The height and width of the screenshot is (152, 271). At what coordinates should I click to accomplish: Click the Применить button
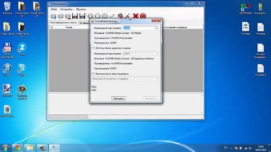pyautogui.click(x=151, y=98)
